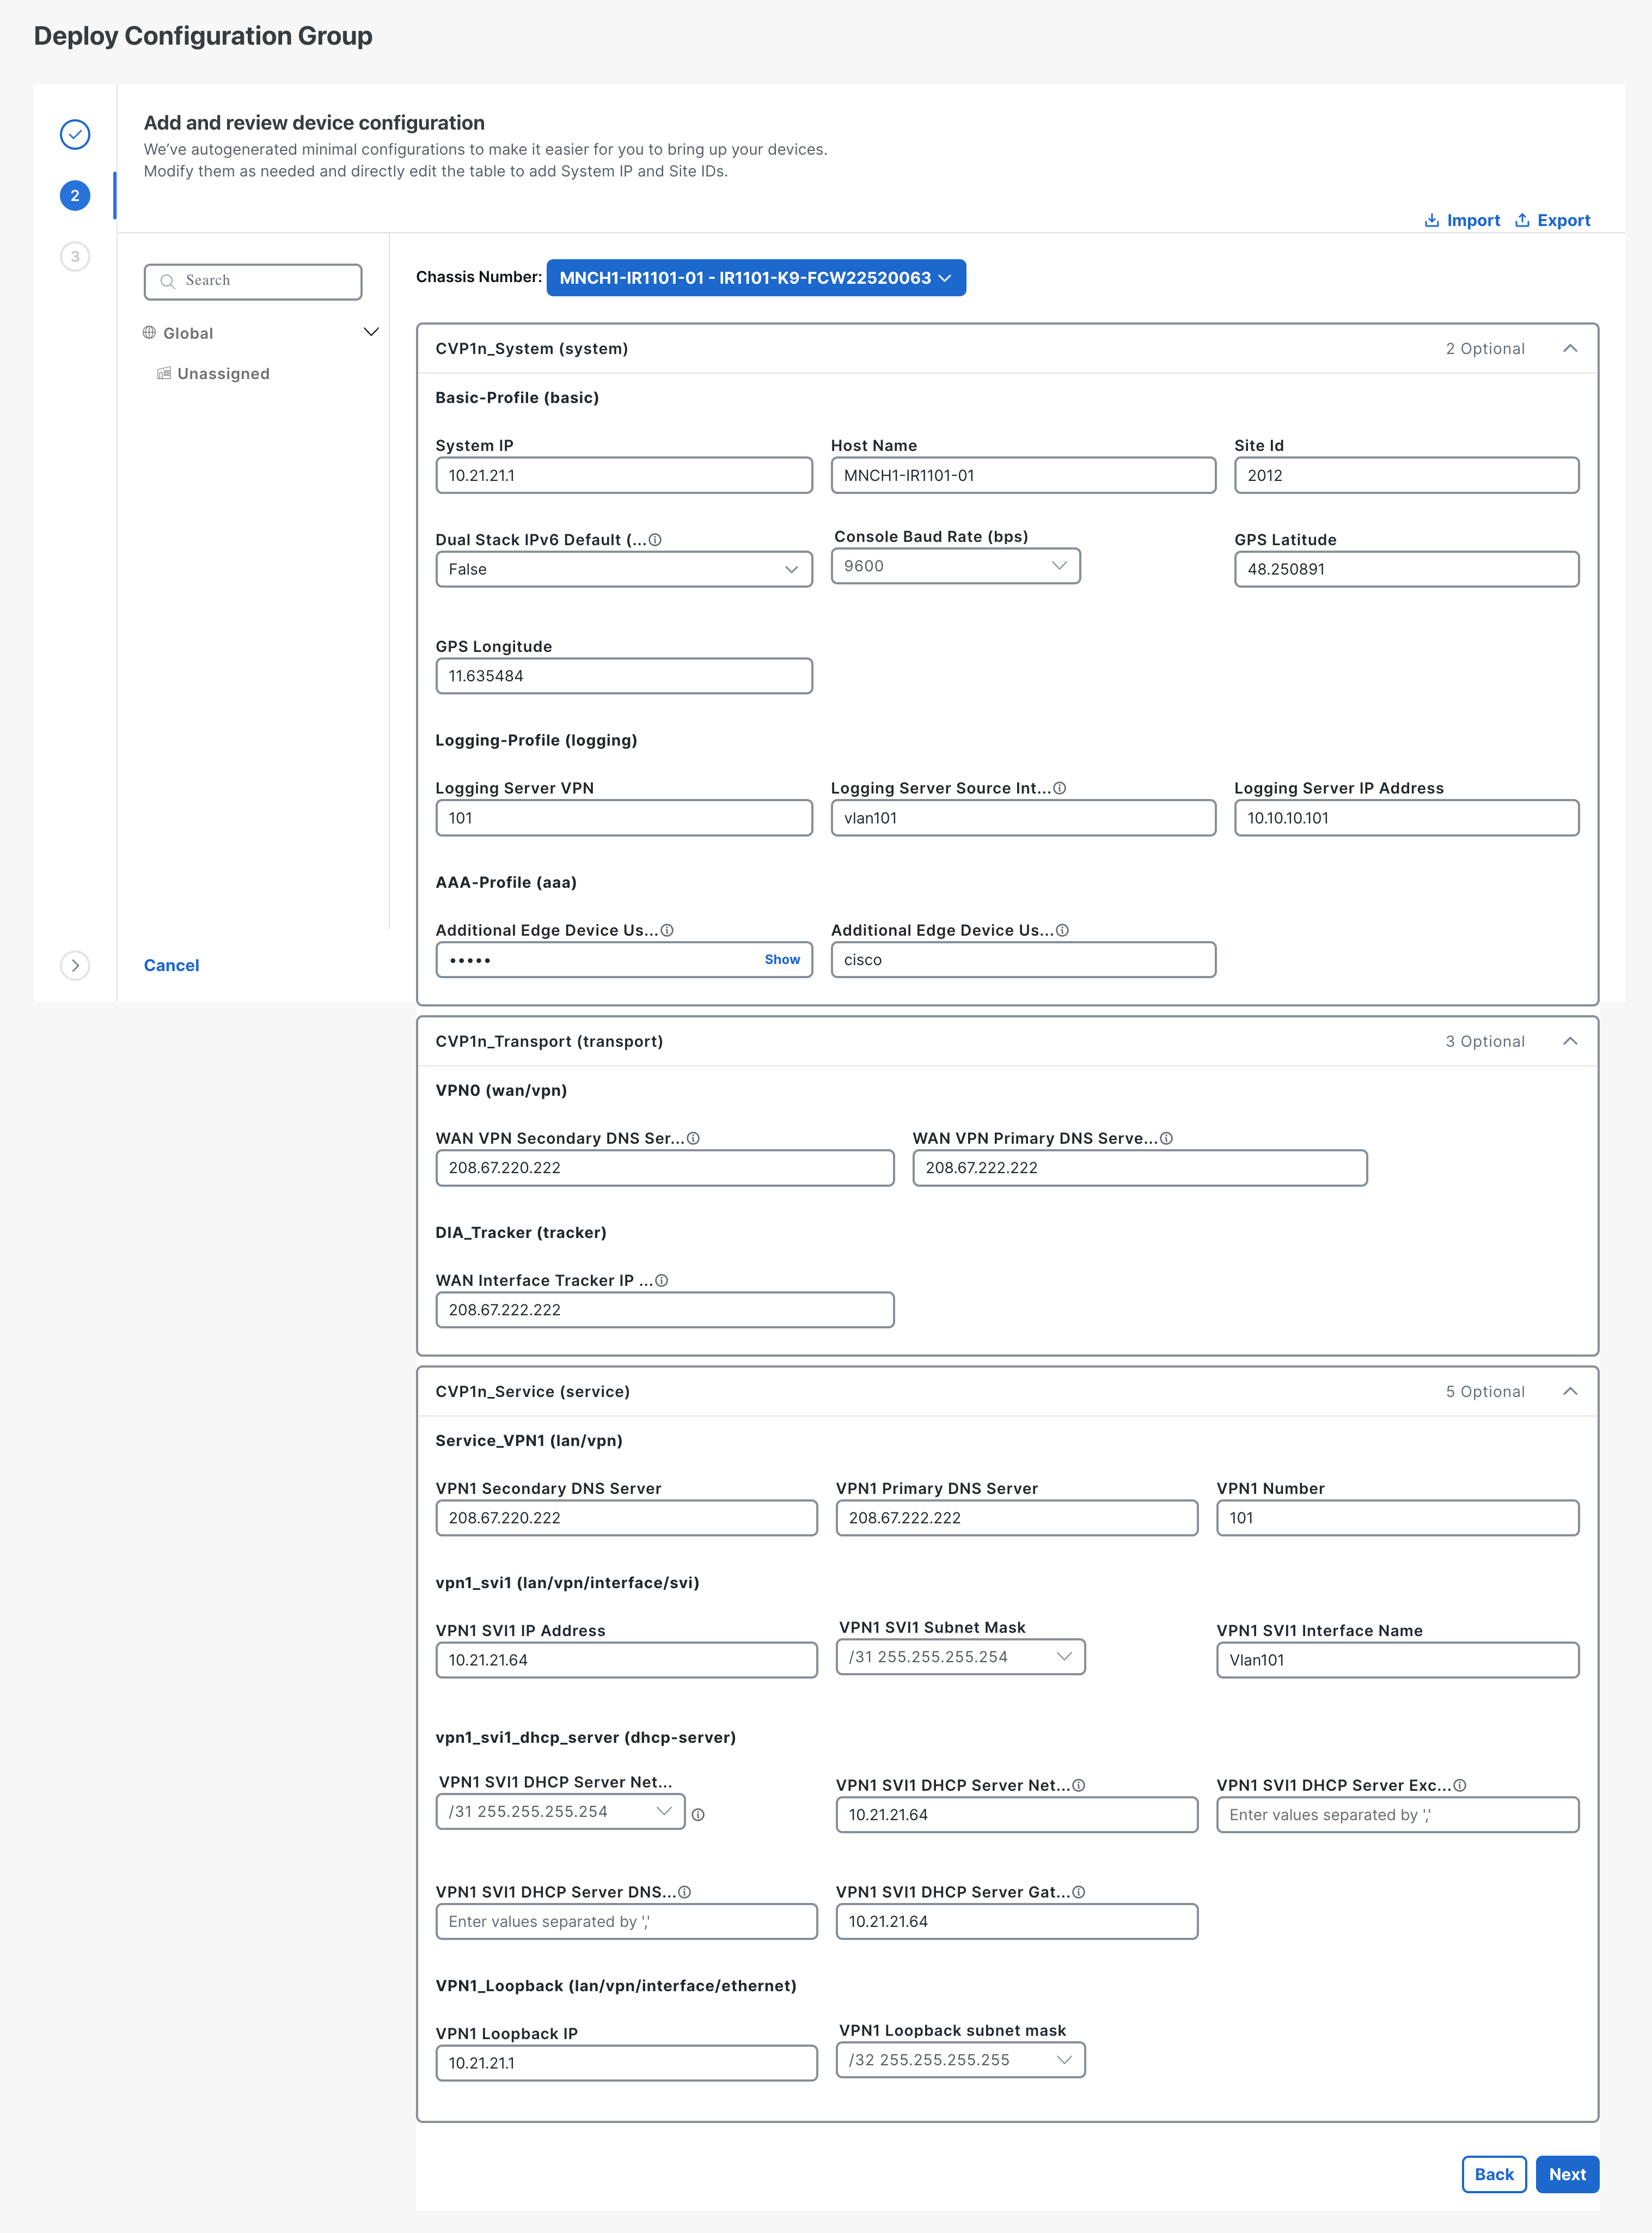Click the WAN Interface Tracker IP field
This screenshot has height=2233, width=1652.
point(665,1310)
